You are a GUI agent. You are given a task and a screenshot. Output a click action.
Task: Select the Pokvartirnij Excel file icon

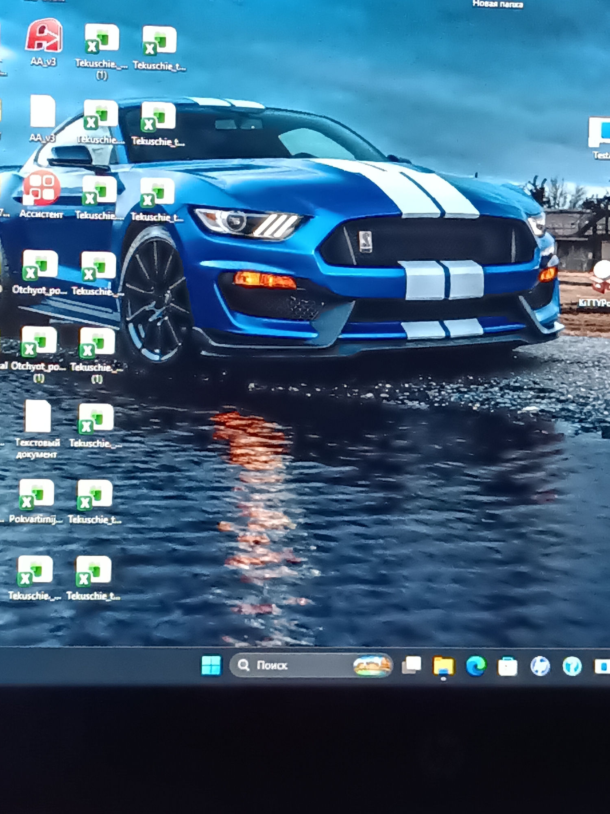point(36,494)
